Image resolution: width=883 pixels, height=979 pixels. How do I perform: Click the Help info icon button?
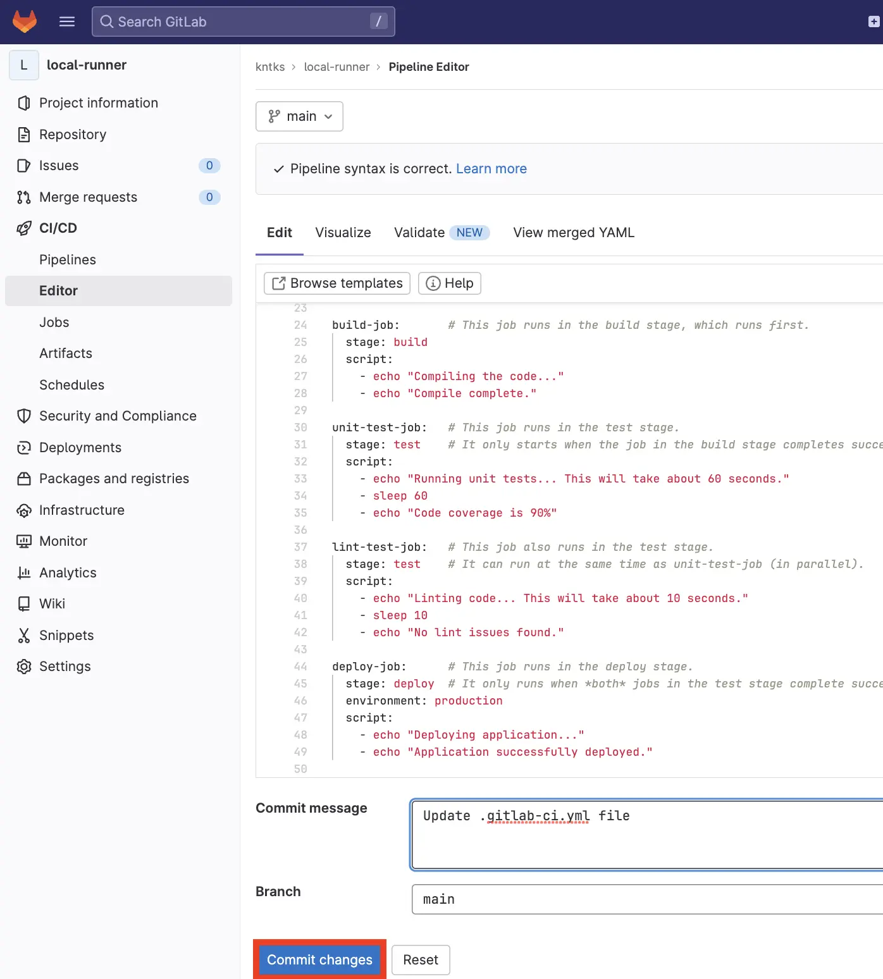[449, 283]
